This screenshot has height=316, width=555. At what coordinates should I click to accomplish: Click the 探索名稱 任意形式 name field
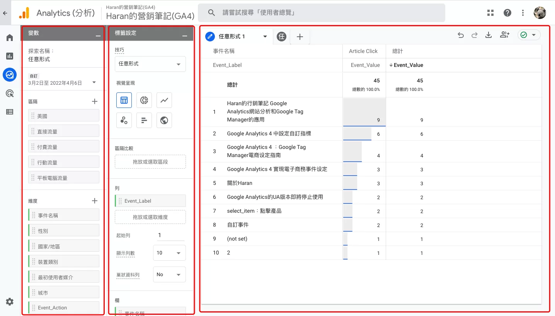39,59
